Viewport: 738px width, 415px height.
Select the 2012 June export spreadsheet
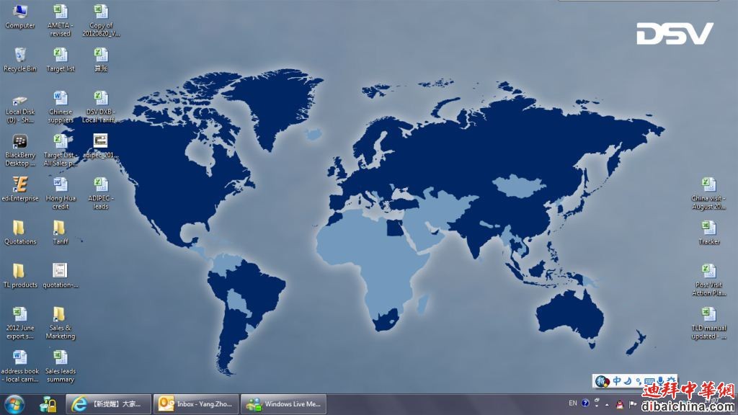19,323
